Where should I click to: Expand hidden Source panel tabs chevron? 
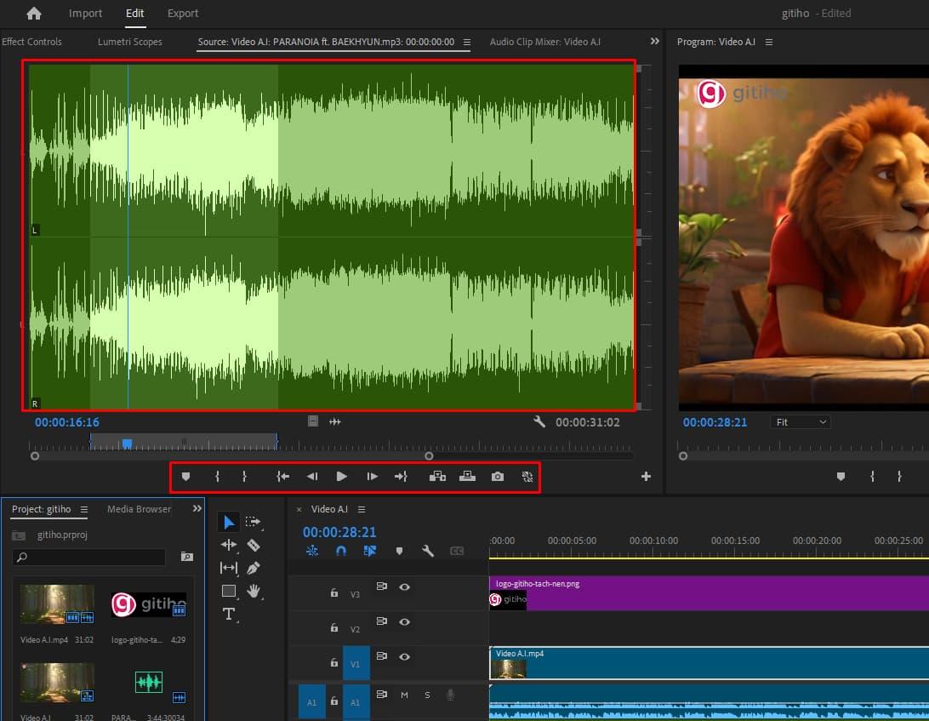[654, 41]
